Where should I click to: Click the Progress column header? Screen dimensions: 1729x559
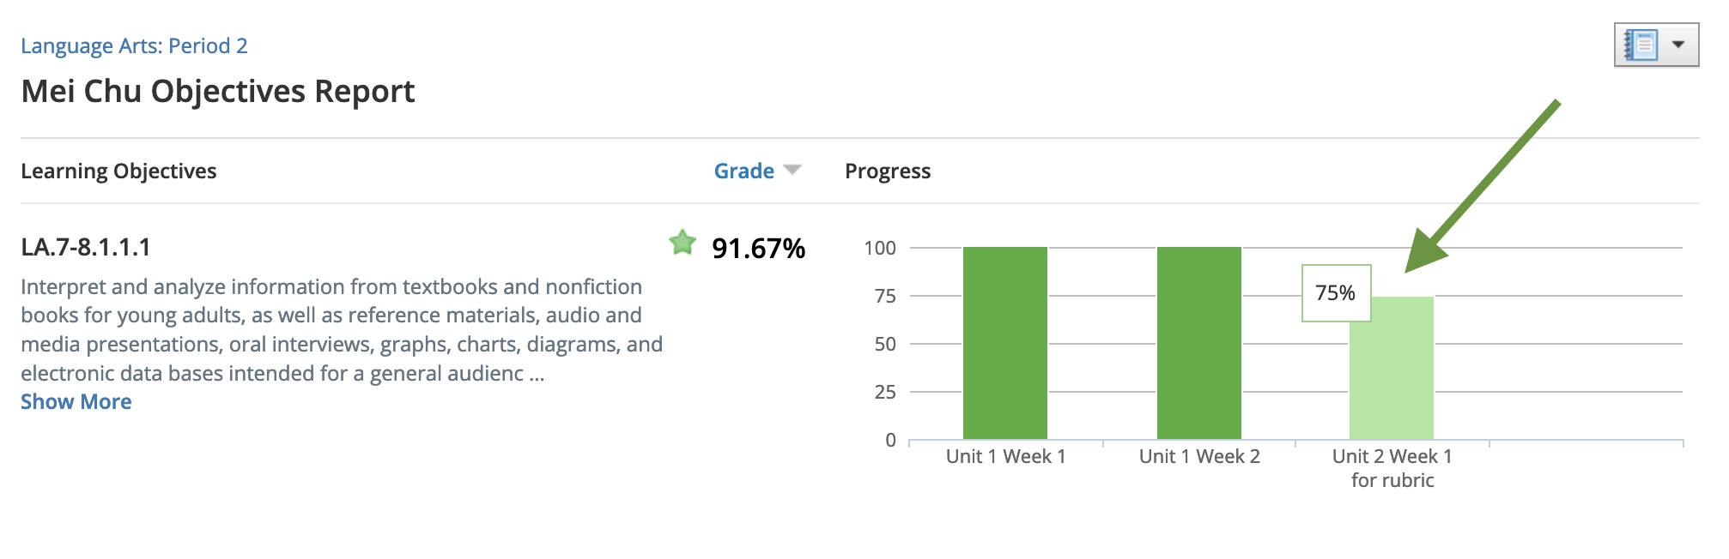888,171
